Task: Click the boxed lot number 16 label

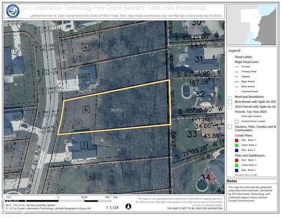Action: [x=10, y=70]
